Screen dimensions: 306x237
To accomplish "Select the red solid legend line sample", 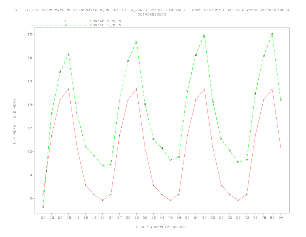I will [60, 21].
